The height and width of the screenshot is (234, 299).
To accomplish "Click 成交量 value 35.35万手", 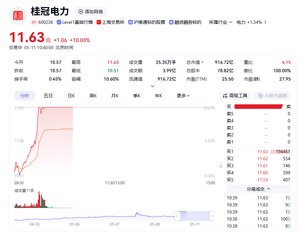I will (x=166, y=62).
